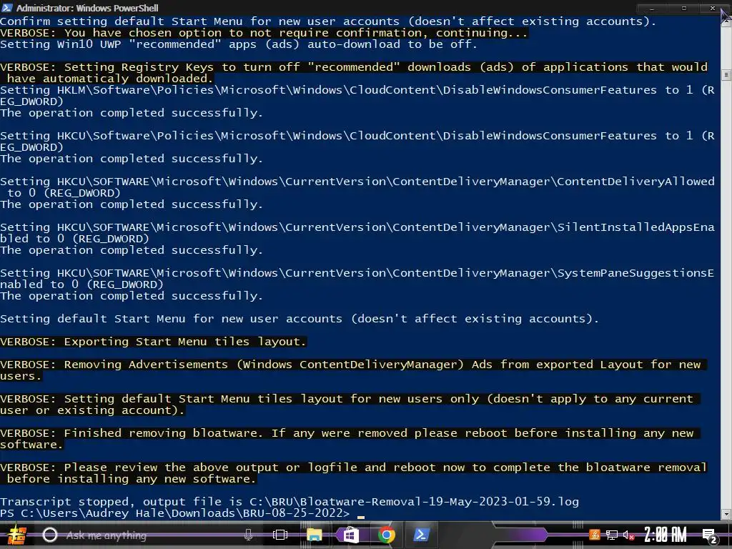This screenshot has height=549, width=732.
Task: Click the muted volume tray icon
Action: pos(628,535)
